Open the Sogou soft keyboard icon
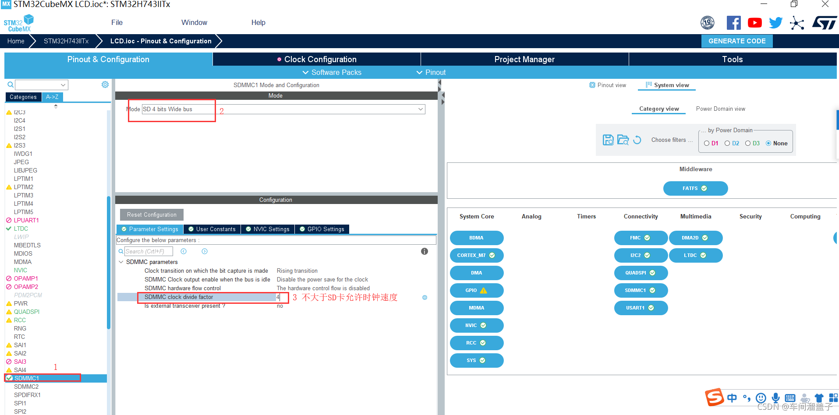 pyautogui.click(x=790, y=398)
